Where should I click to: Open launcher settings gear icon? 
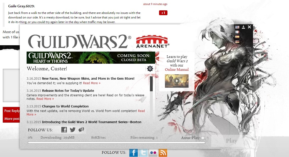[x=150, y=69]
